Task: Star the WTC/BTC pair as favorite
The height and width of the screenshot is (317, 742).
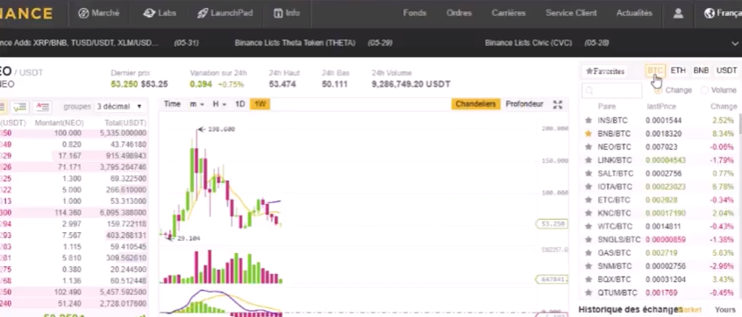Action: pos(589,226)
